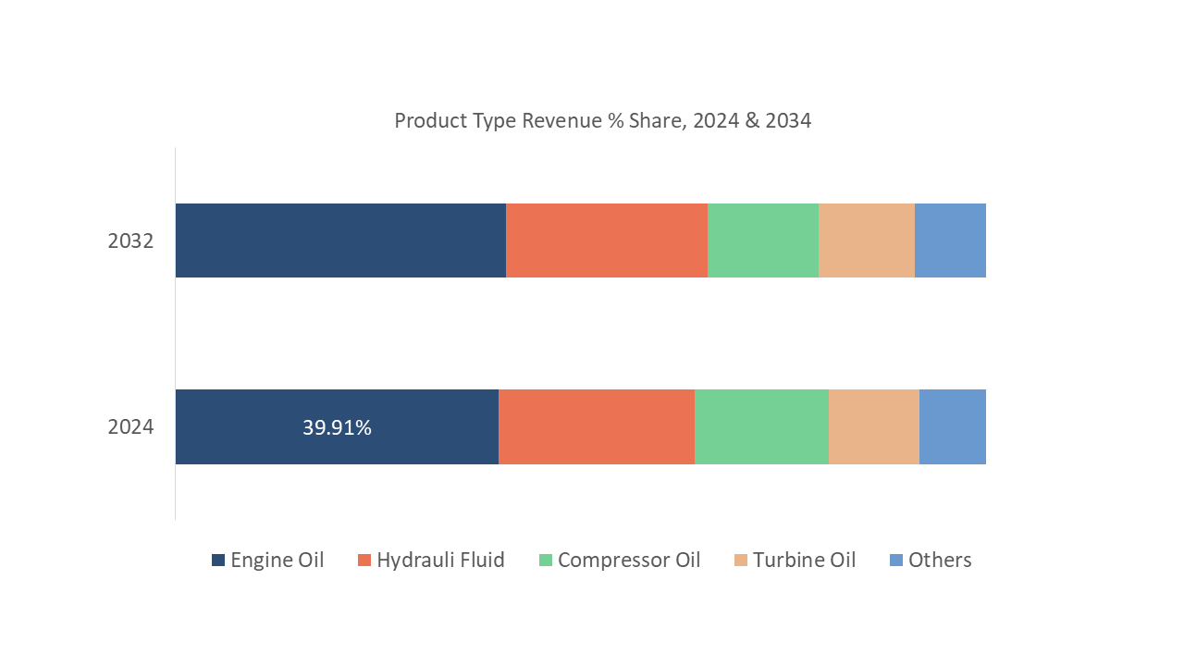Select the green Compressor Oil legend swatch
Viewport: 1184px width, 666px height.
[546, 561]
